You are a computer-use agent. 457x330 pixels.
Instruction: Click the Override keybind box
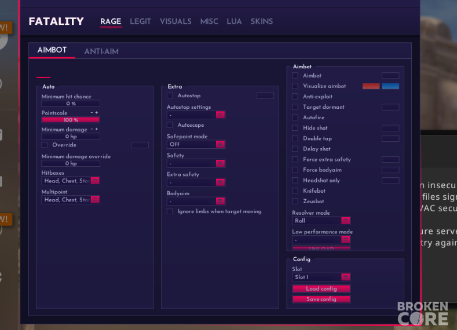[140, 145]
